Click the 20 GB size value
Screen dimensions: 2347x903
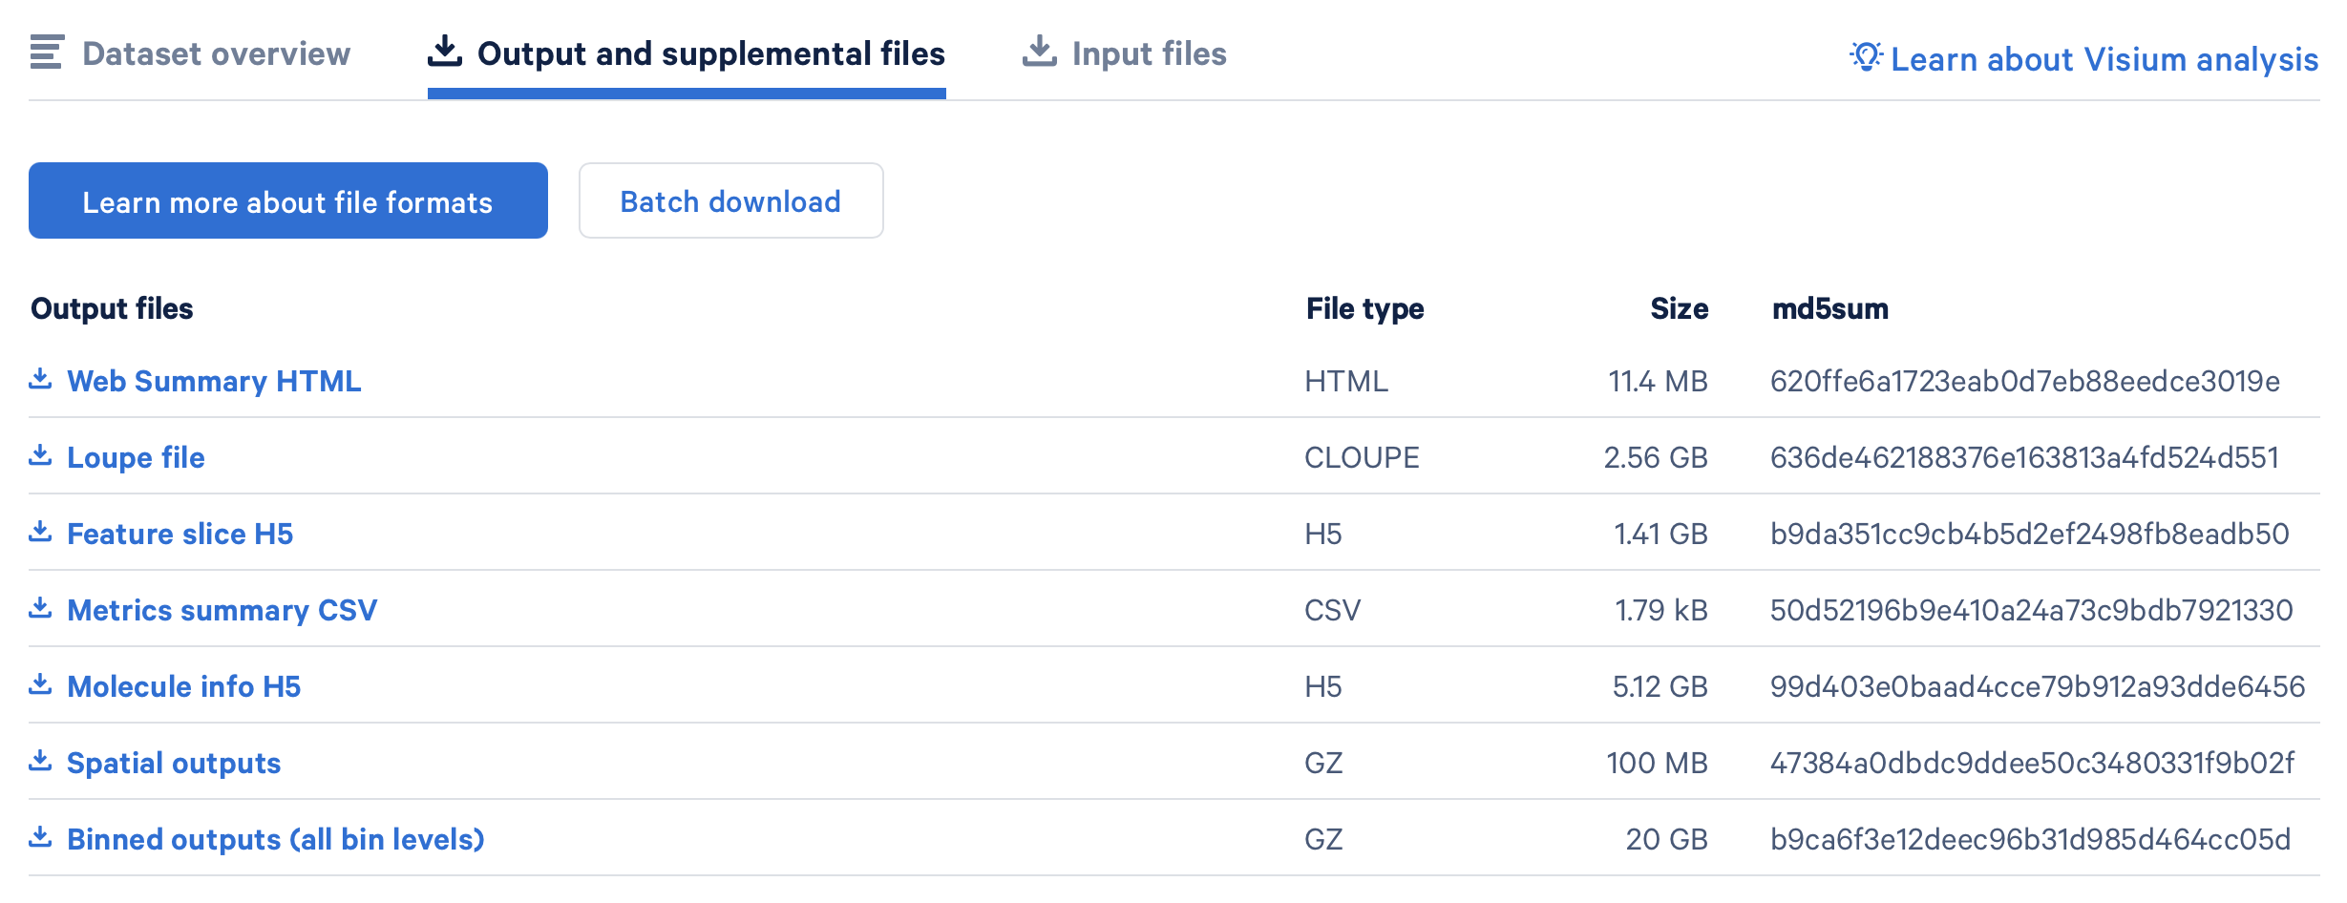click(x=1667, y=839)
